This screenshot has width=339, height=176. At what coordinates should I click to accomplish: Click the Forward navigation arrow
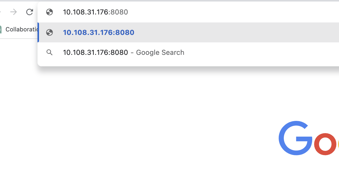[14, 12]
